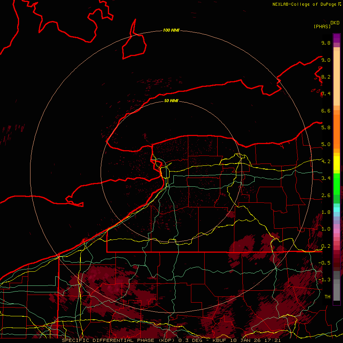Click the TH threshold label on the scale
Screen dimensions: 343x343
pyautogui.click(x=327, y=297)
